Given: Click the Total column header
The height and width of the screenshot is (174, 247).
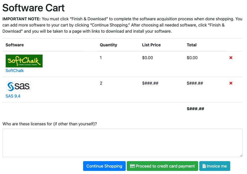Looking at the screenshot, I should tap(192, 45).
